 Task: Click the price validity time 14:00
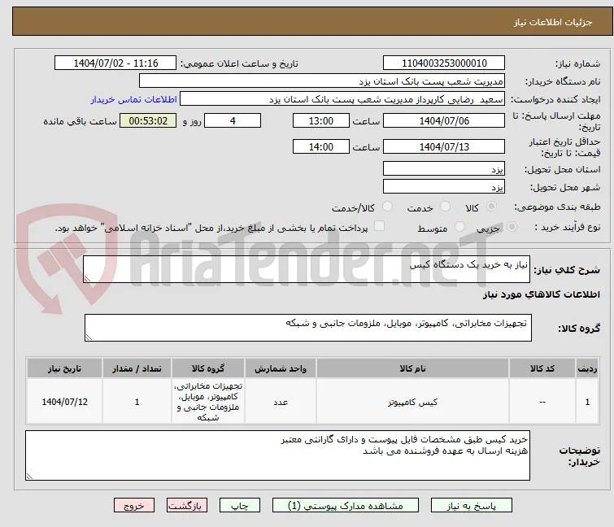(x=320, y=147)
